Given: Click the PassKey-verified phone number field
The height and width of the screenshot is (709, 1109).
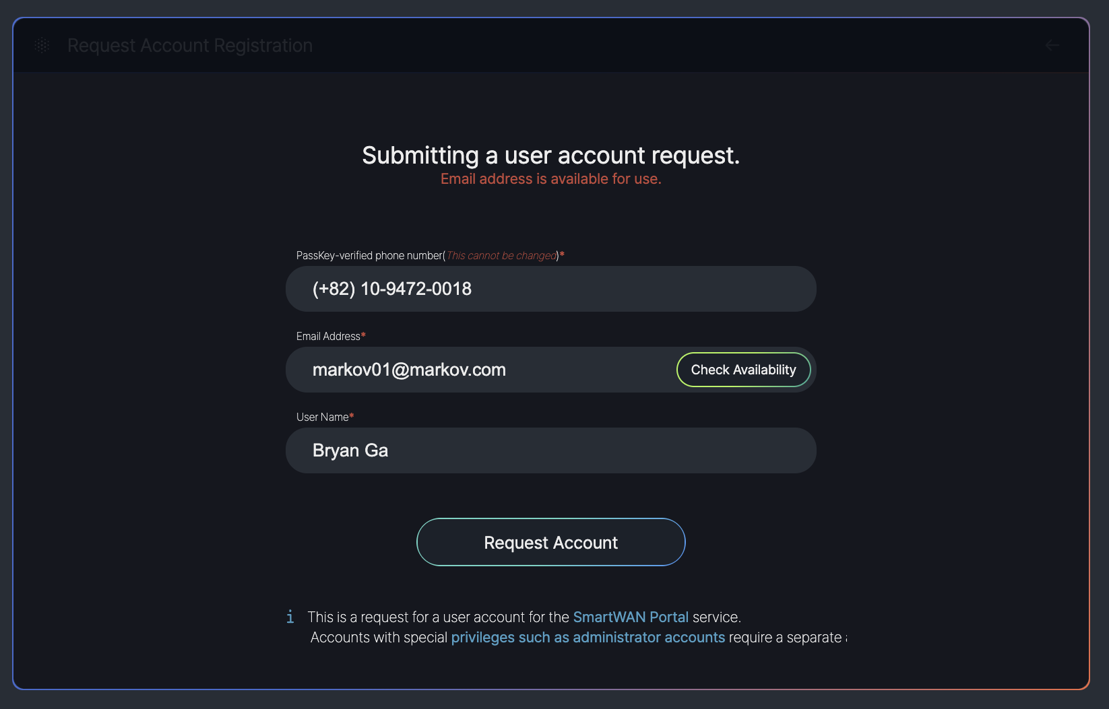Looking at the screenshot, I should (550, 289).
